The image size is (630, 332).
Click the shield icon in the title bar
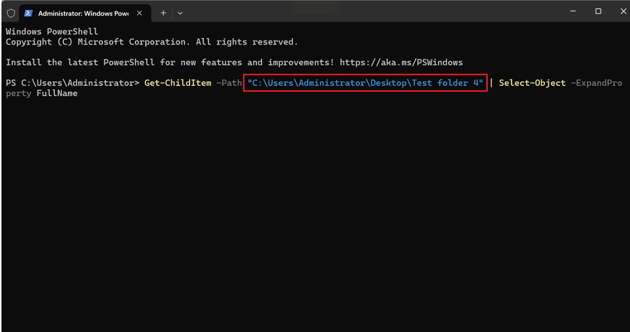coord(11,13)
